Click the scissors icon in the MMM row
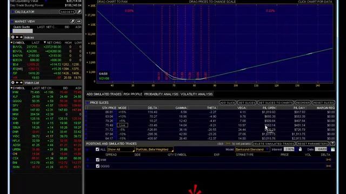Screen dimensions: 346x194 point(329,160)
